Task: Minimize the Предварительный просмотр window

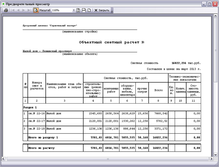Action: click(x=204, y=4)
